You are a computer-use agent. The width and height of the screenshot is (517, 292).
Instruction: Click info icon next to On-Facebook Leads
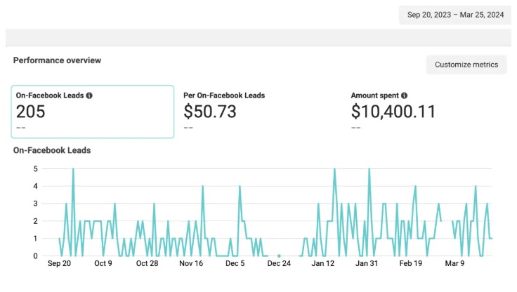pos(89,95)
